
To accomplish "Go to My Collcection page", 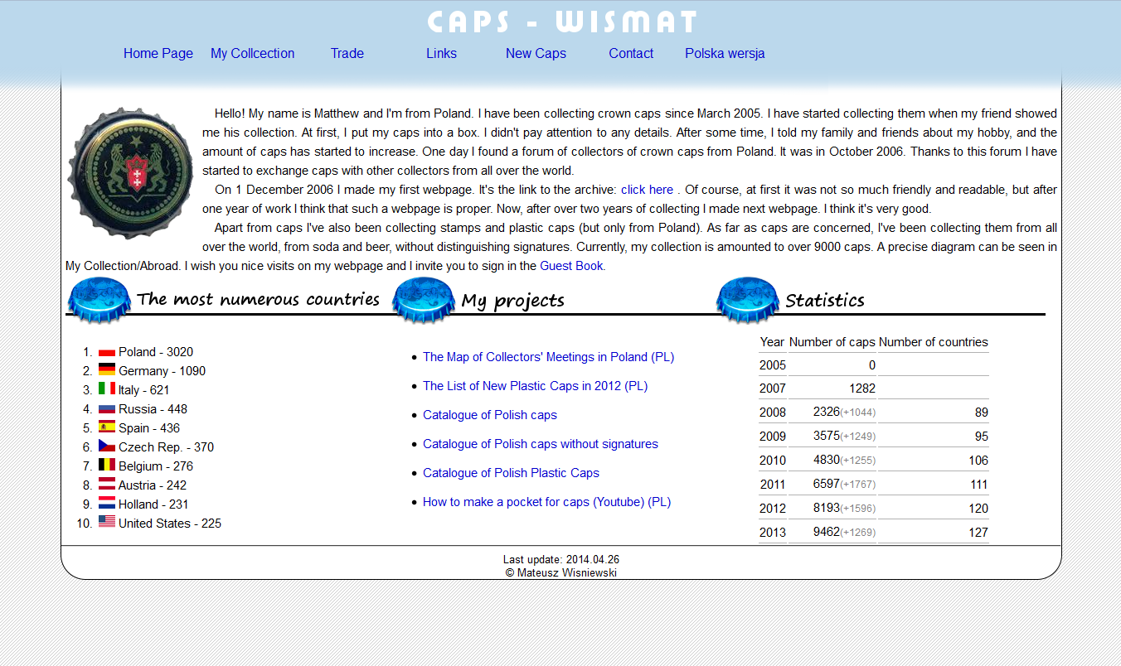I will [x=252, y=53].
